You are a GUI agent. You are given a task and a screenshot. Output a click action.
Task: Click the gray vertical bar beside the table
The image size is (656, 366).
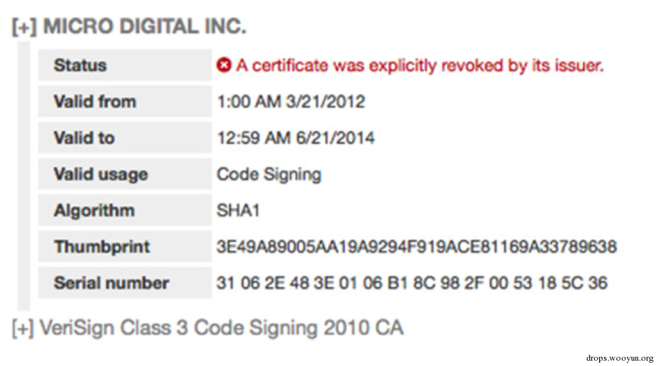click(x=24, y=176)
